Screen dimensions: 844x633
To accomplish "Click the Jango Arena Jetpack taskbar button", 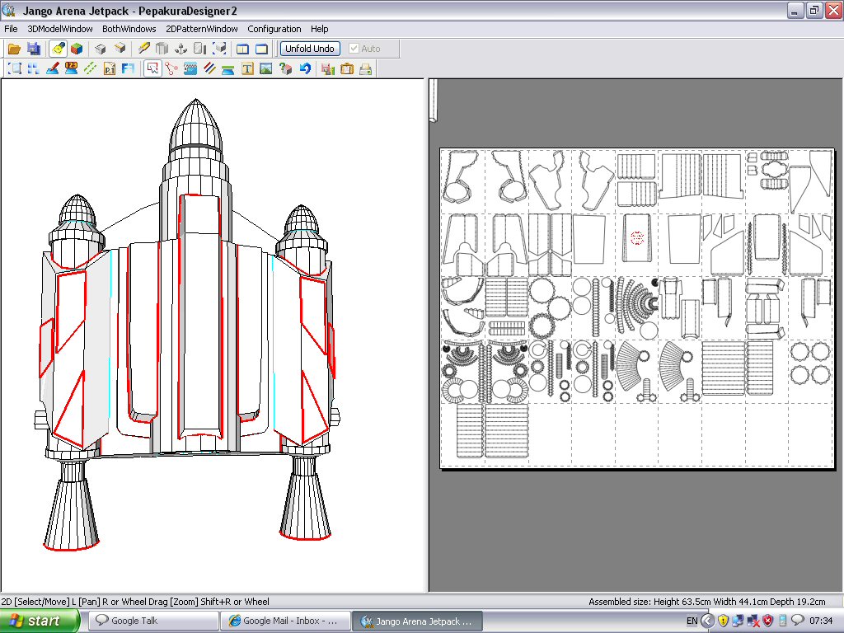I will (x=417, y=621).
